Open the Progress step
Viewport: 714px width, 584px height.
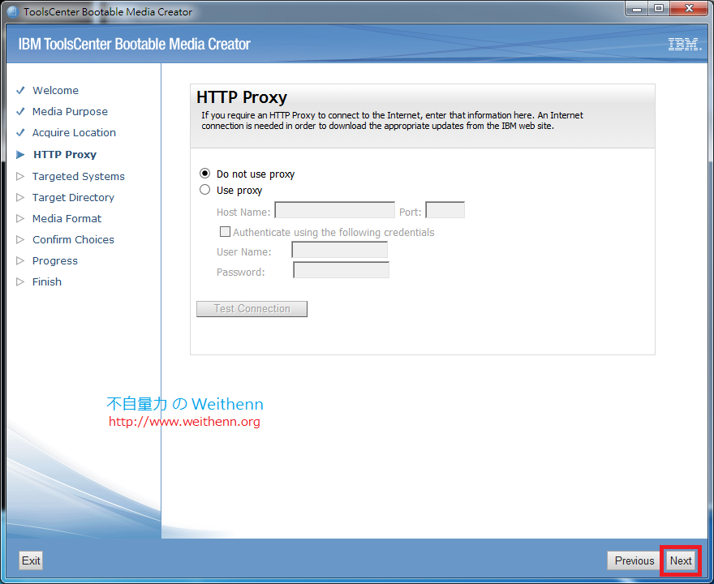55,261
